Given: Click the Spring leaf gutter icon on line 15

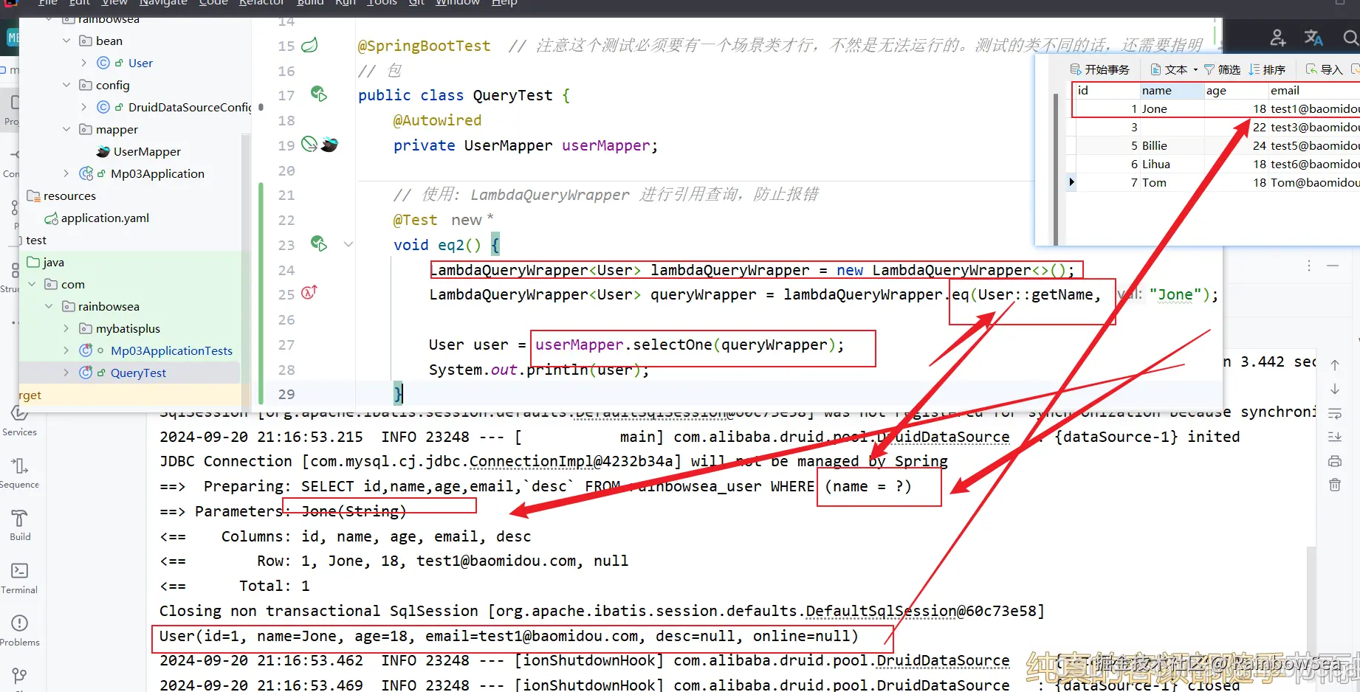Looking at the screenshot, I should pyautogui.click(x=310, y=45).
